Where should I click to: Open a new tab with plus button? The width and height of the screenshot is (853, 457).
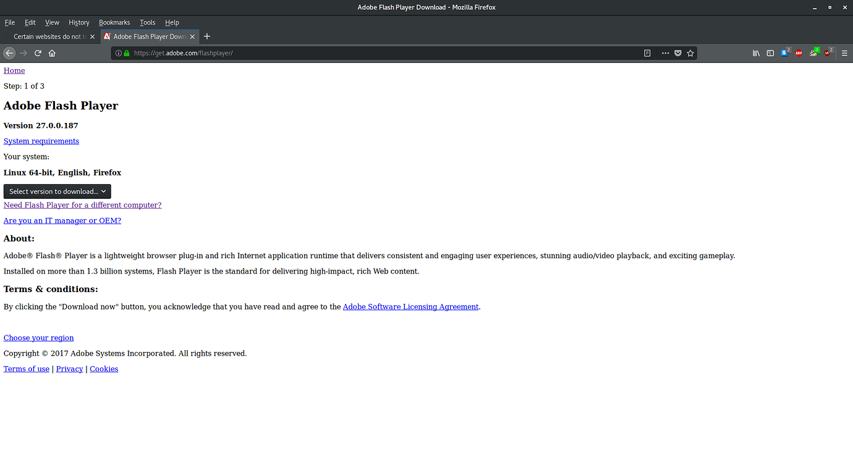click(x=207, y=36)
